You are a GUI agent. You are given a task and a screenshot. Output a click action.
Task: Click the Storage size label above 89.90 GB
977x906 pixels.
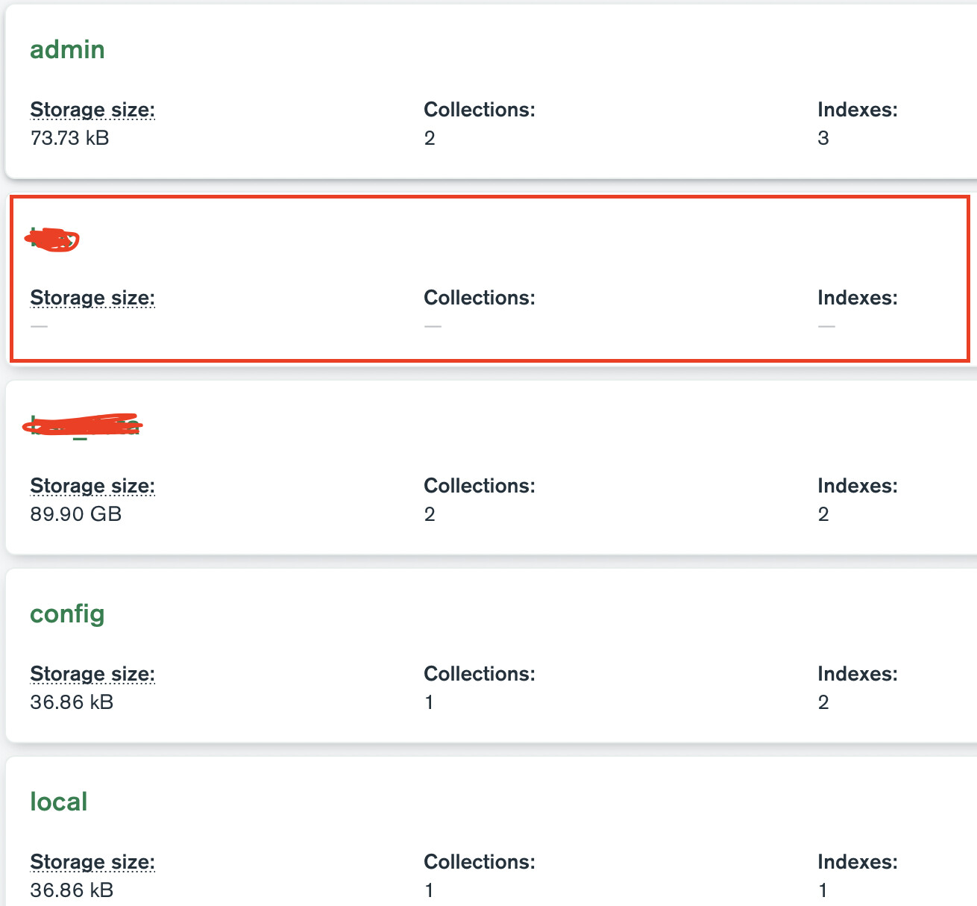click(92, 486)
